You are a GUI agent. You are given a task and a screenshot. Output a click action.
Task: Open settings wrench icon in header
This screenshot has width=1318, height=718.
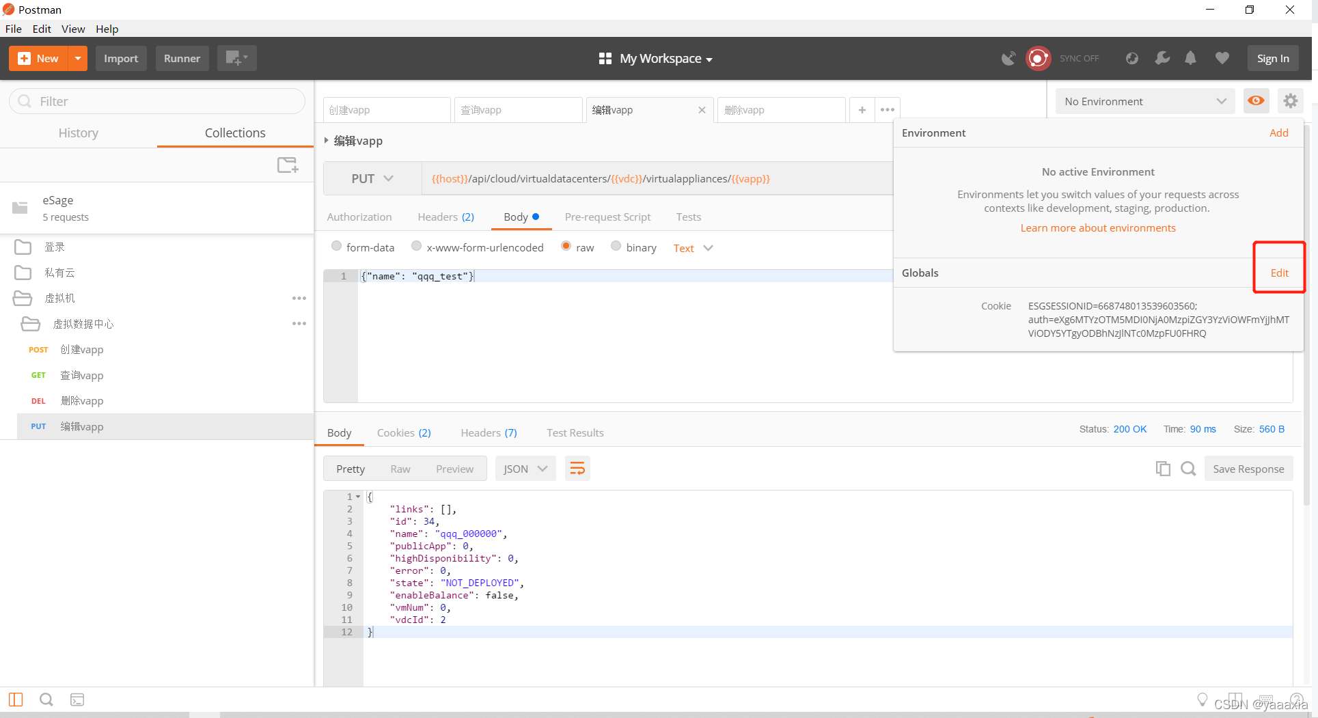click(x=1162, y=58)
